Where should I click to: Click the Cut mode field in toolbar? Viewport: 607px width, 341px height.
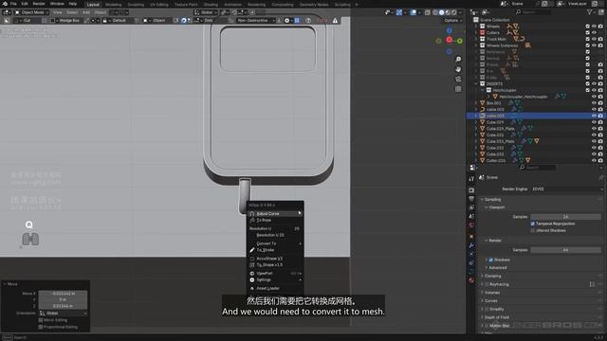pos(28,20)
